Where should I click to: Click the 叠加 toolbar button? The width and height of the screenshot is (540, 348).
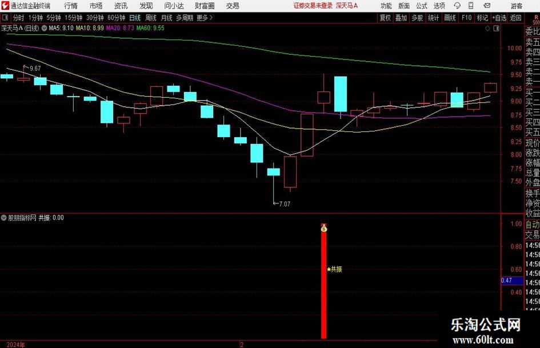pos(401,18)
